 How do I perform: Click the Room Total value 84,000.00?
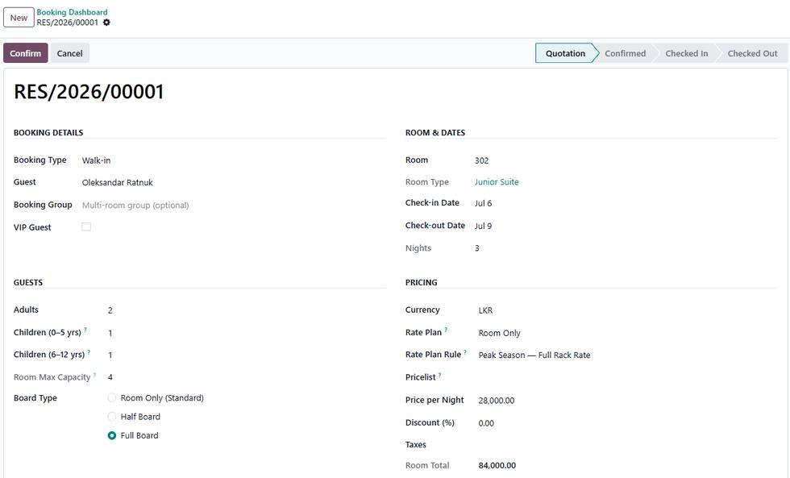click(x=497, y=465)
